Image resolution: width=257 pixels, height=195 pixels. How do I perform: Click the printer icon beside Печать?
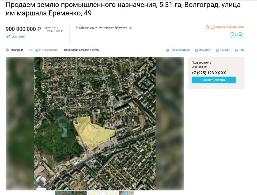point(217,50)
